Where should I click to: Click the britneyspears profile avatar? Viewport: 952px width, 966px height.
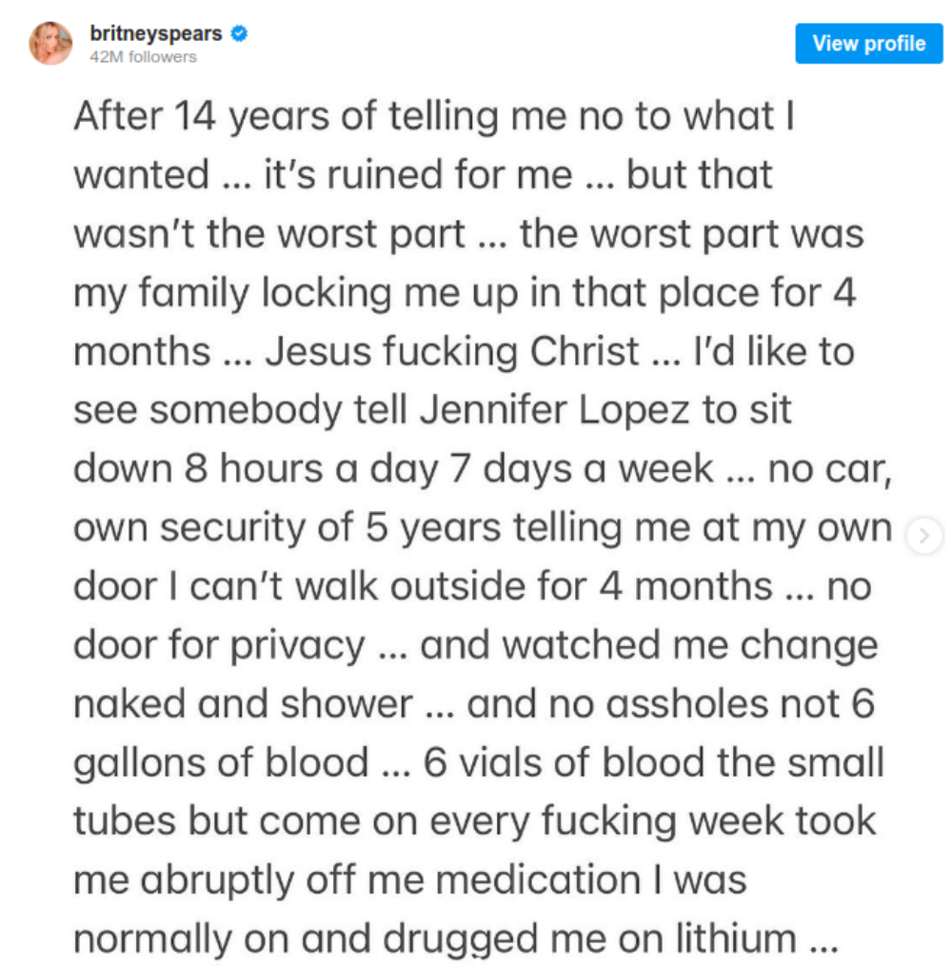point(50,44)
